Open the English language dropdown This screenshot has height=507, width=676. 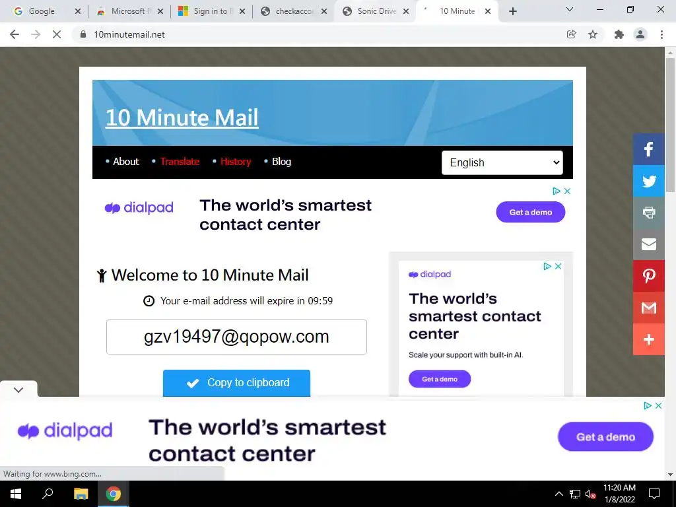pos(502,162)
